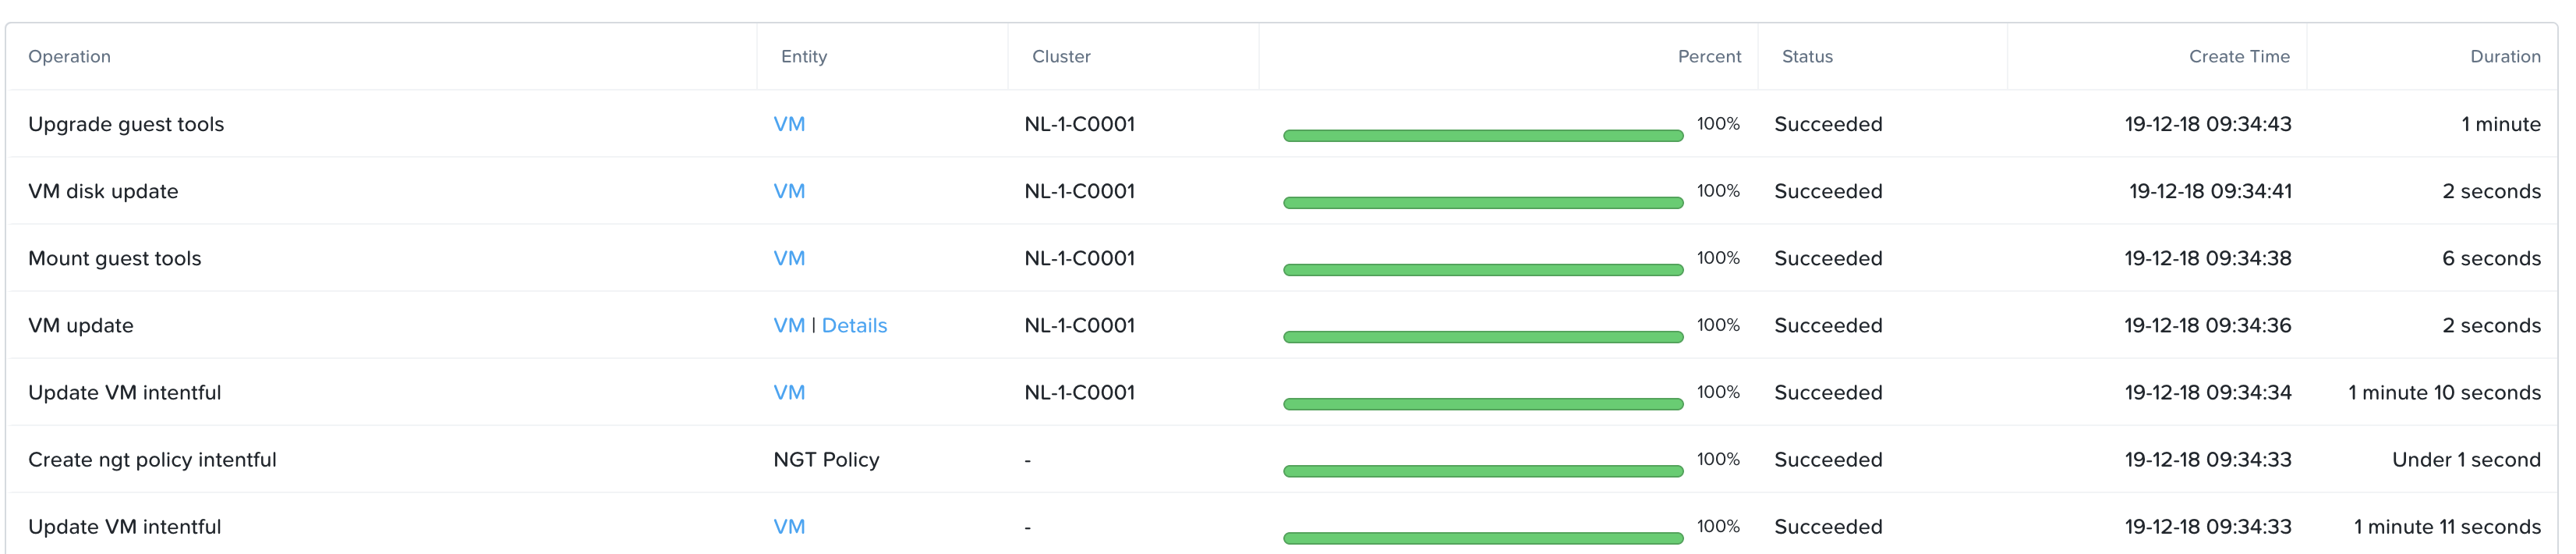Sort by Status column header
The image size is (2576, 554).
1807,57
